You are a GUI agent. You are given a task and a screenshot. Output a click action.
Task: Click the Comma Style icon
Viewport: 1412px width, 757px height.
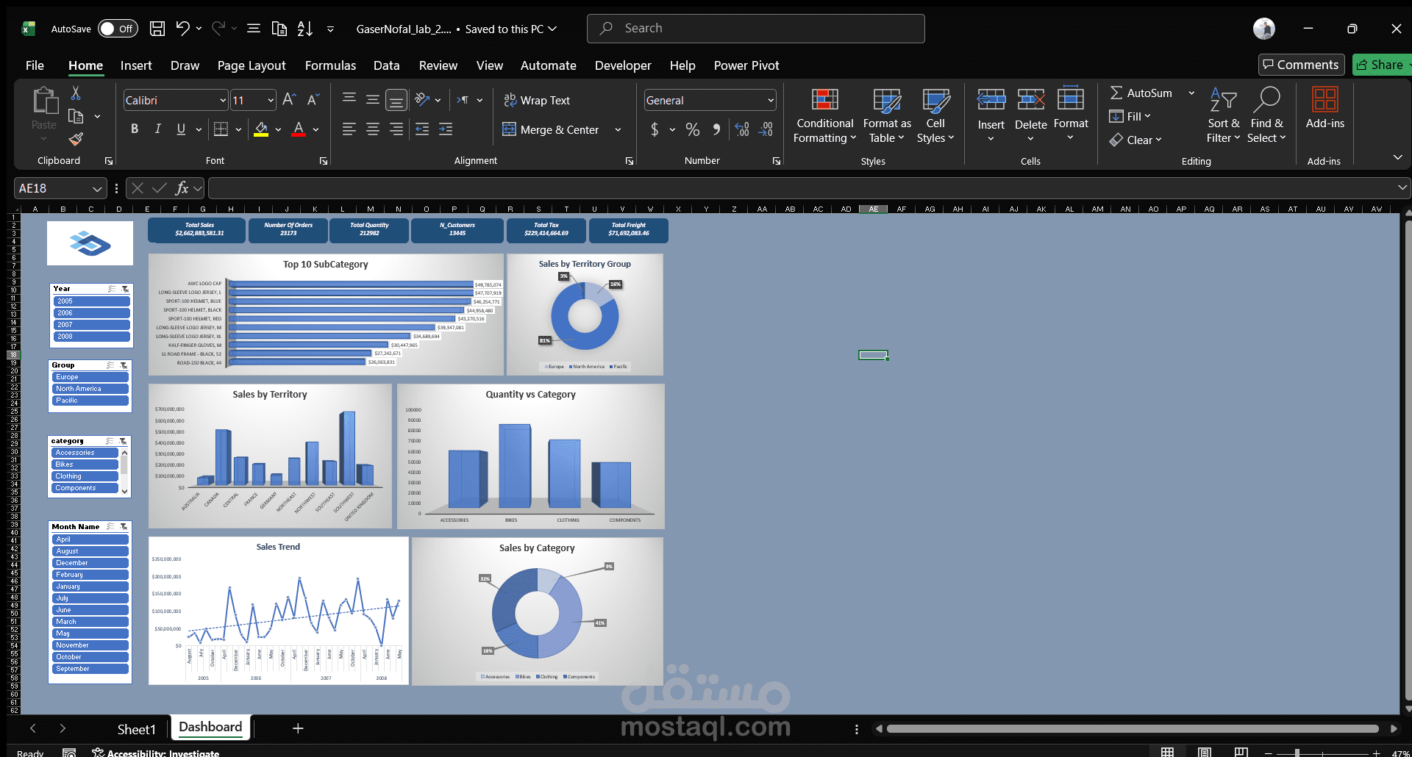coord(716,130)
